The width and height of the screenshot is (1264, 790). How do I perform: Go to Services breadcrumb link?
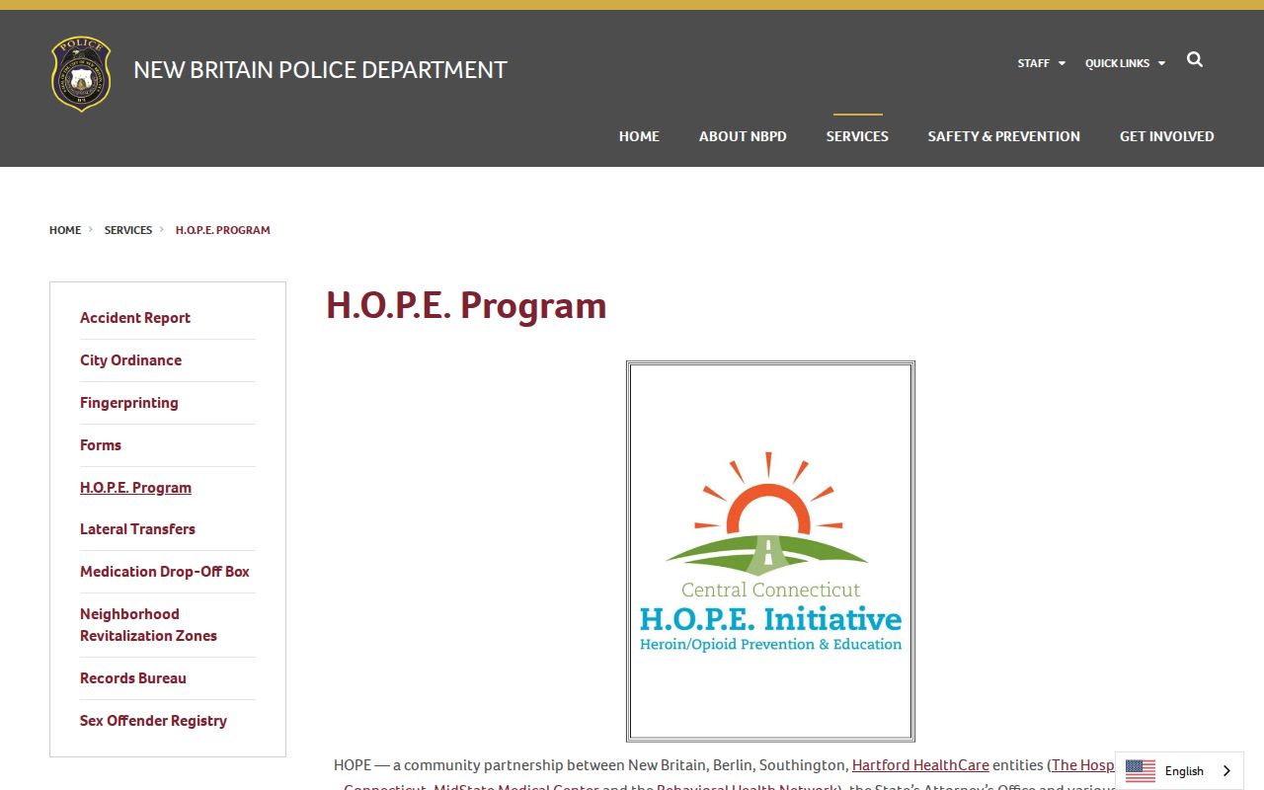point(128,230)
